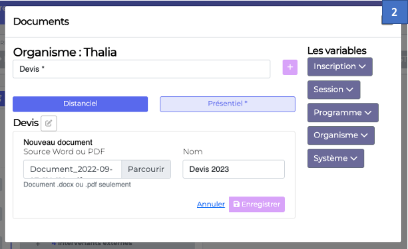Switch to the Présentiel mode
The width and height of the screenshot is (408, 249).
(x=228, y=104)
